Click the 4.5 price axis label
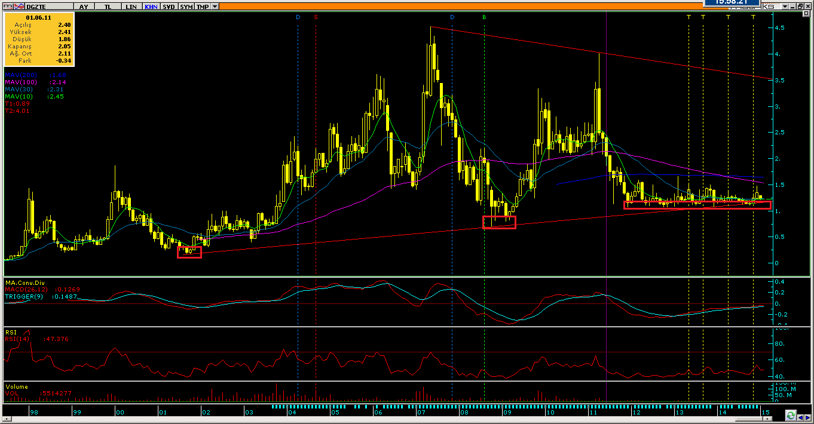Viewport: 814px width, 424px height. tap(780, 28)
